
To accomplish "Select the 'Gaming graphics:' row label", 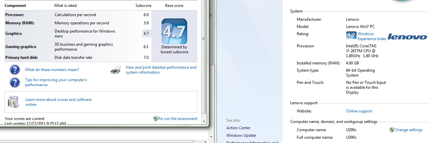I will [x=21, y=47].
